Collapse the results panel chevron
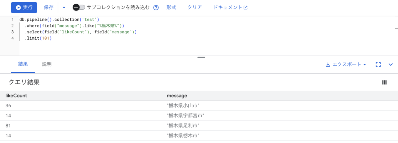The image size is (398, 143). click(390, 64)
